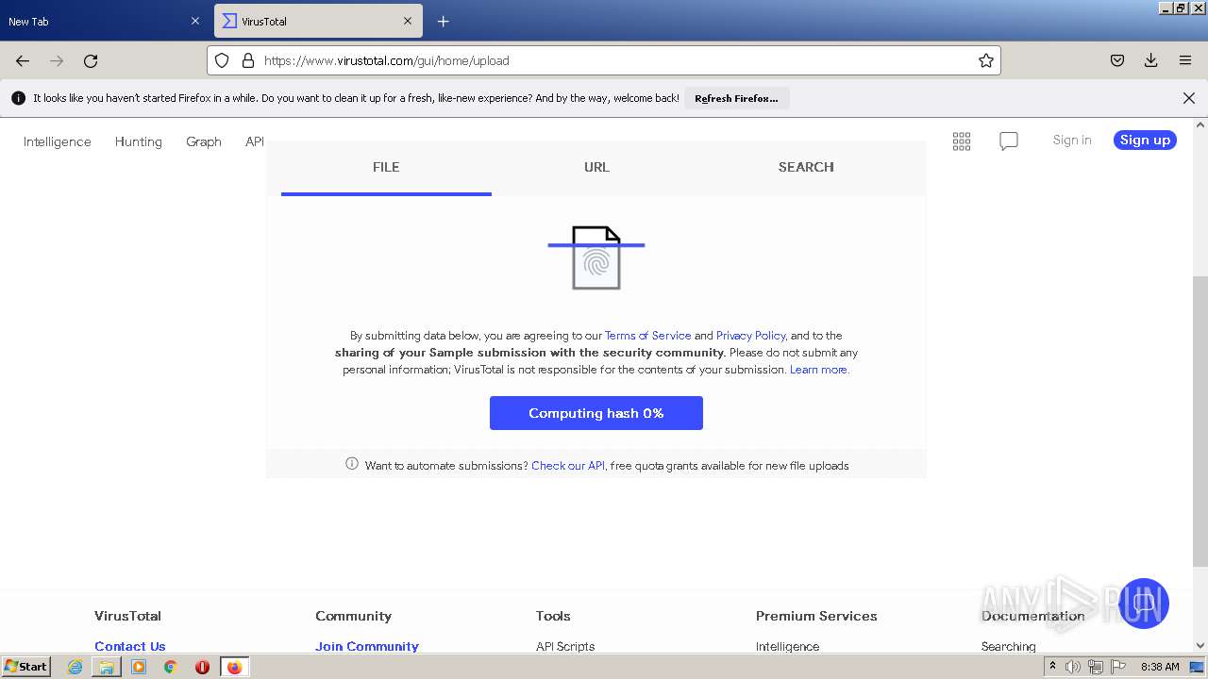The image size is (1208, 679).
Task: Select the Firefox taskbar button
Action: tap(234, 667)
